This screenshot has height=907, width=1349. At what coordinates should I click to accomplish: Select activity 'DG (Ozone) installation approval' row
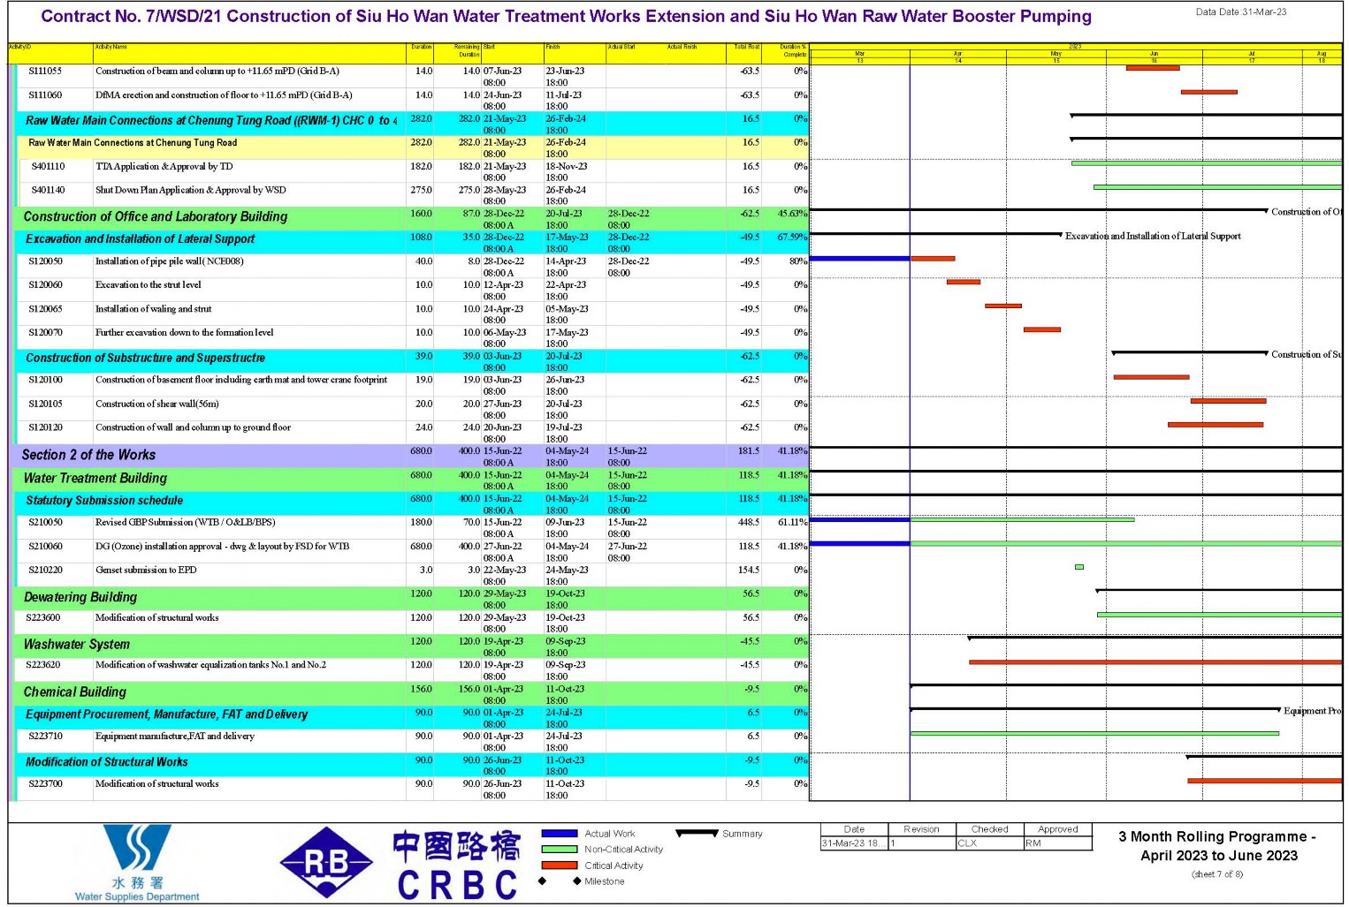[x=412, y=551]
